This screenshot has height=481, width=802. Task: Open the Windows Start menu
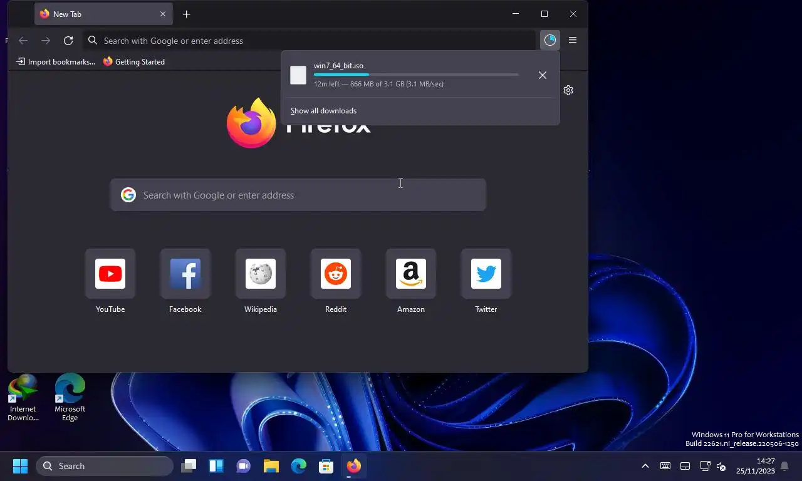20,466
